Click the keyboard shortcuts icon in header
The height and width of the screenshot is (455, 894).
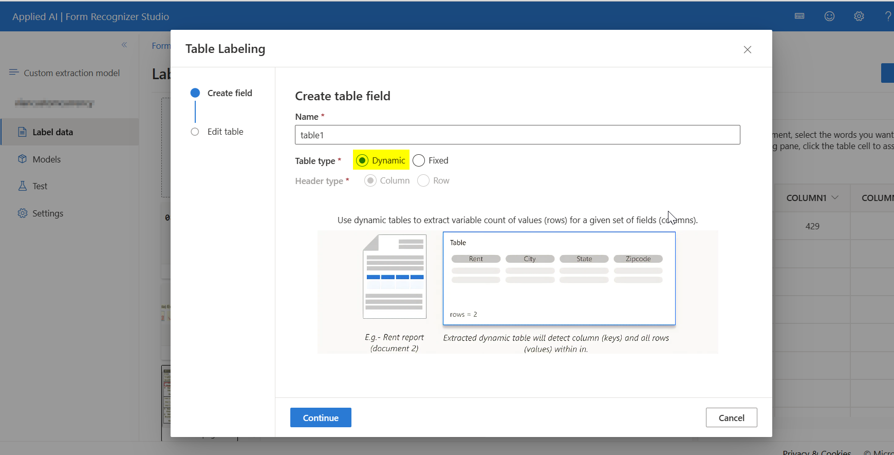799,16
